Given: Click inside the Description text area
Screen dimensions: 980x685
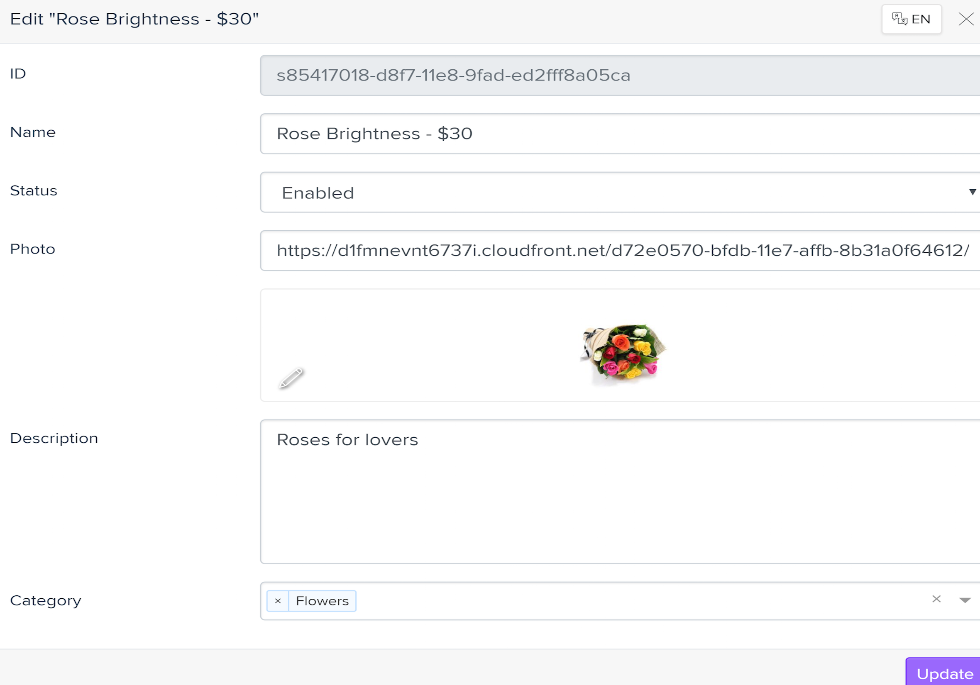Looking at the screenshot, I should pos(620,492).
